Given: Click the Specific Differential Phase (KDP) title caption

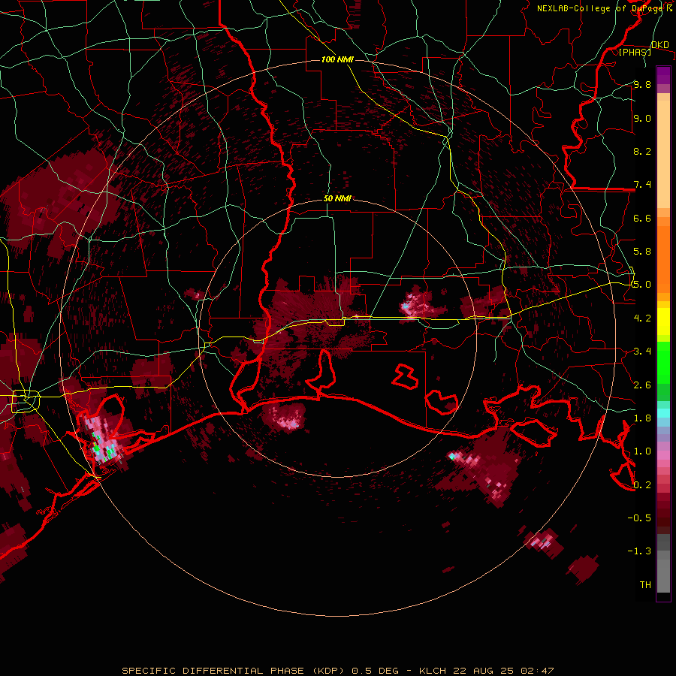Looking at the screenshot, I should 337,671.
